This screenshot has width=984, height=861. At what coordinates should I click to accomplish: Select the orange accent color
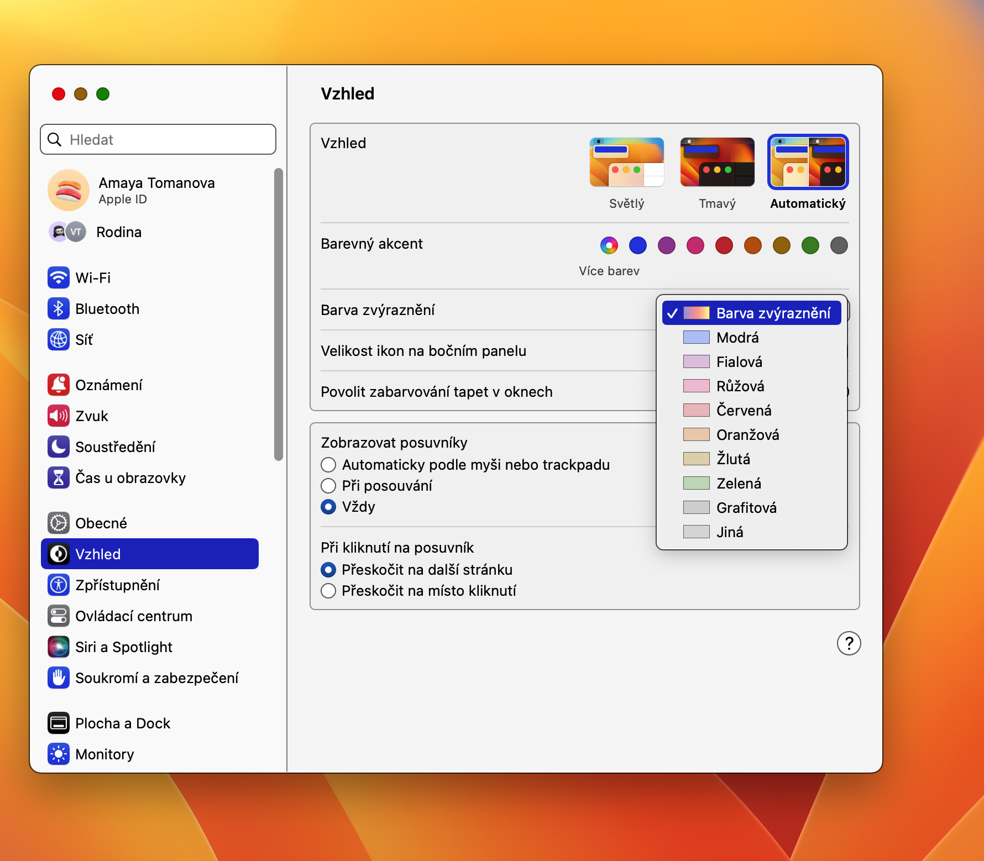753,245
